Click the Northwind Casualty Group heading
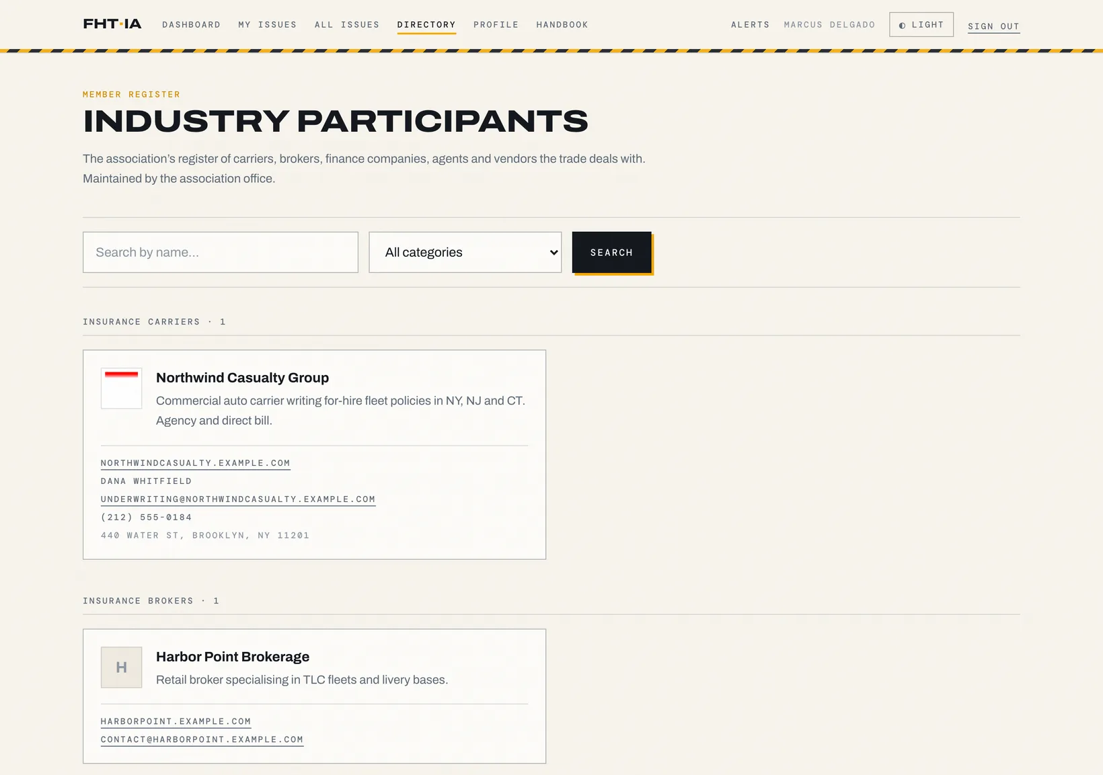The image size is (1103, 775). pyautogui.click(x=242, y=378)
